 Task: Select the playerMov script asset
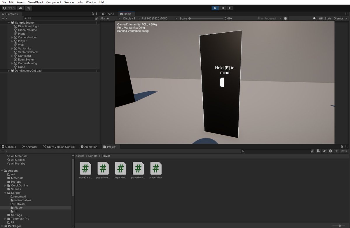pos(138,170)
